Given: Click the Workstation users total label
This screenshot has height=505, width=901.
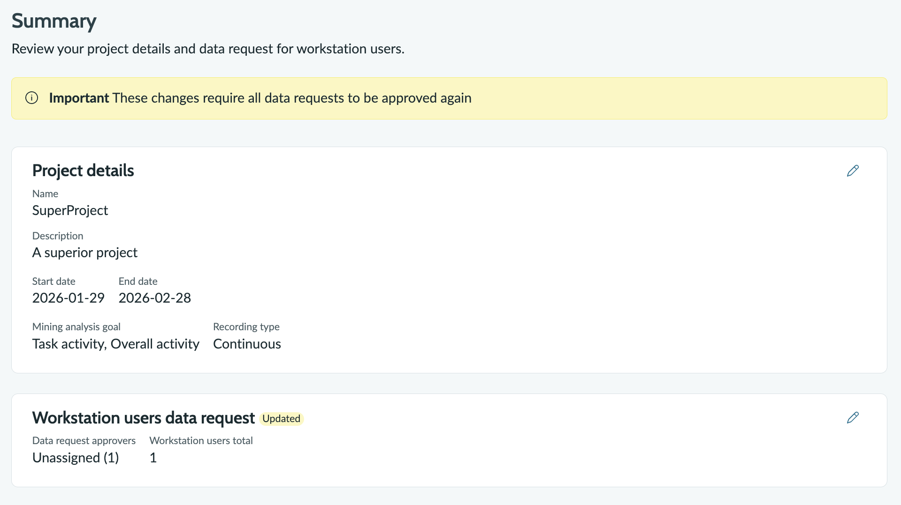Looking at the screenshot, I should [201, 440].
